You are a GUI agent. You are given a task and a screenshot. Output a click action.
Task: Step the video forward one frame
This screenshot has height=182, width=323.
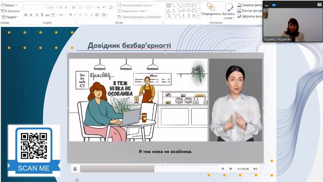231,169
